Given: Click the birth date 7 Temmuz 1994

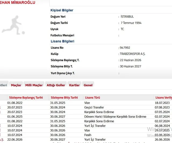Looking at the screenshot, I should point(131,23).
